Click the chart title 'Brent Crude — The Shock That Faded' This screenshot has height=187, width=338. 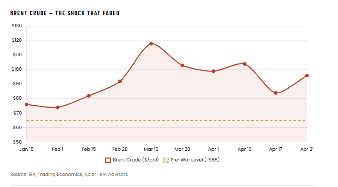point(65,13)
